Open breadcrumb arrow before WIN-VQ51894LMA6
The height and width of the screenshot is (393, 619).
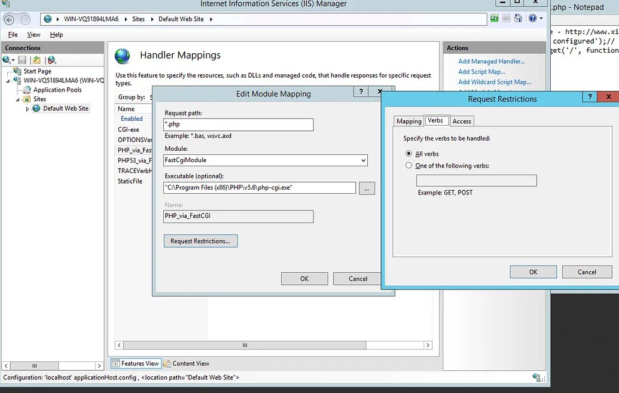tap(57, 19)
